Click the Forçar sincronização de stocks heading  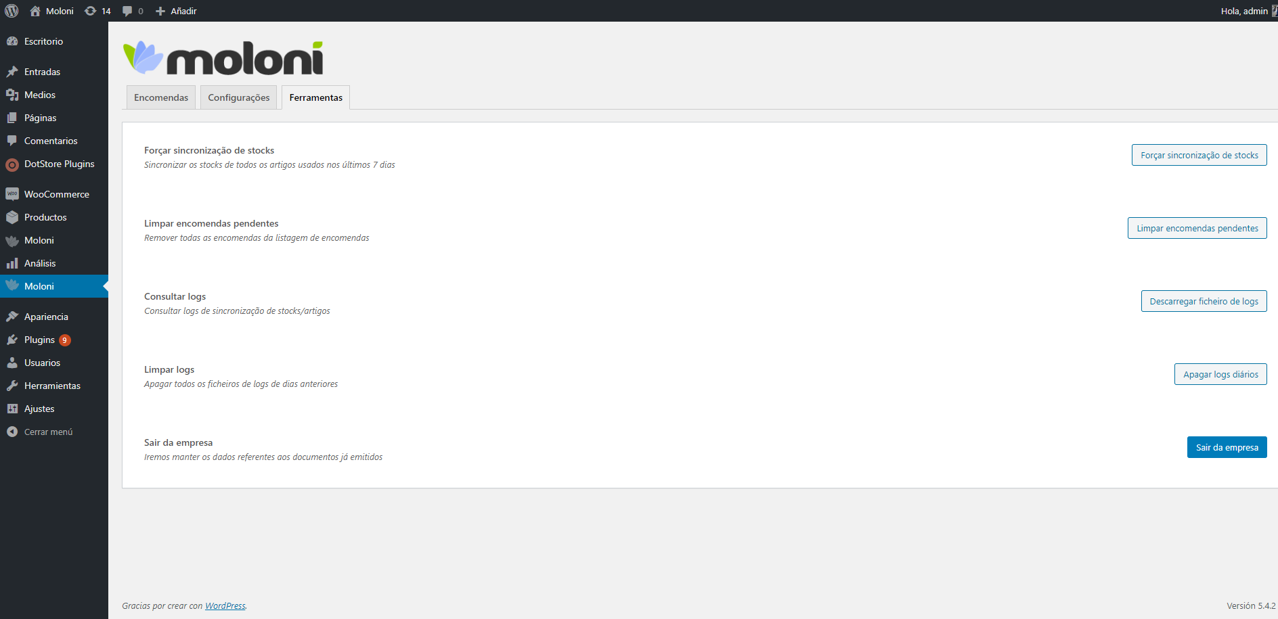[209, 150]
